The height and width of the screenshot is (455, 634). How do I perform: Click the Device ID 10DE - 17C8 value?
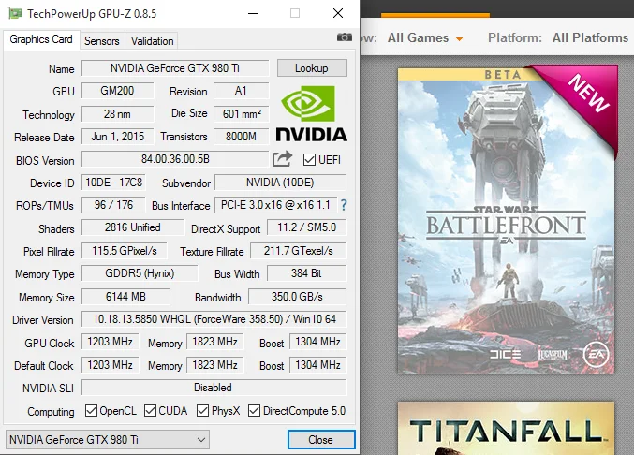pos(113,183)
